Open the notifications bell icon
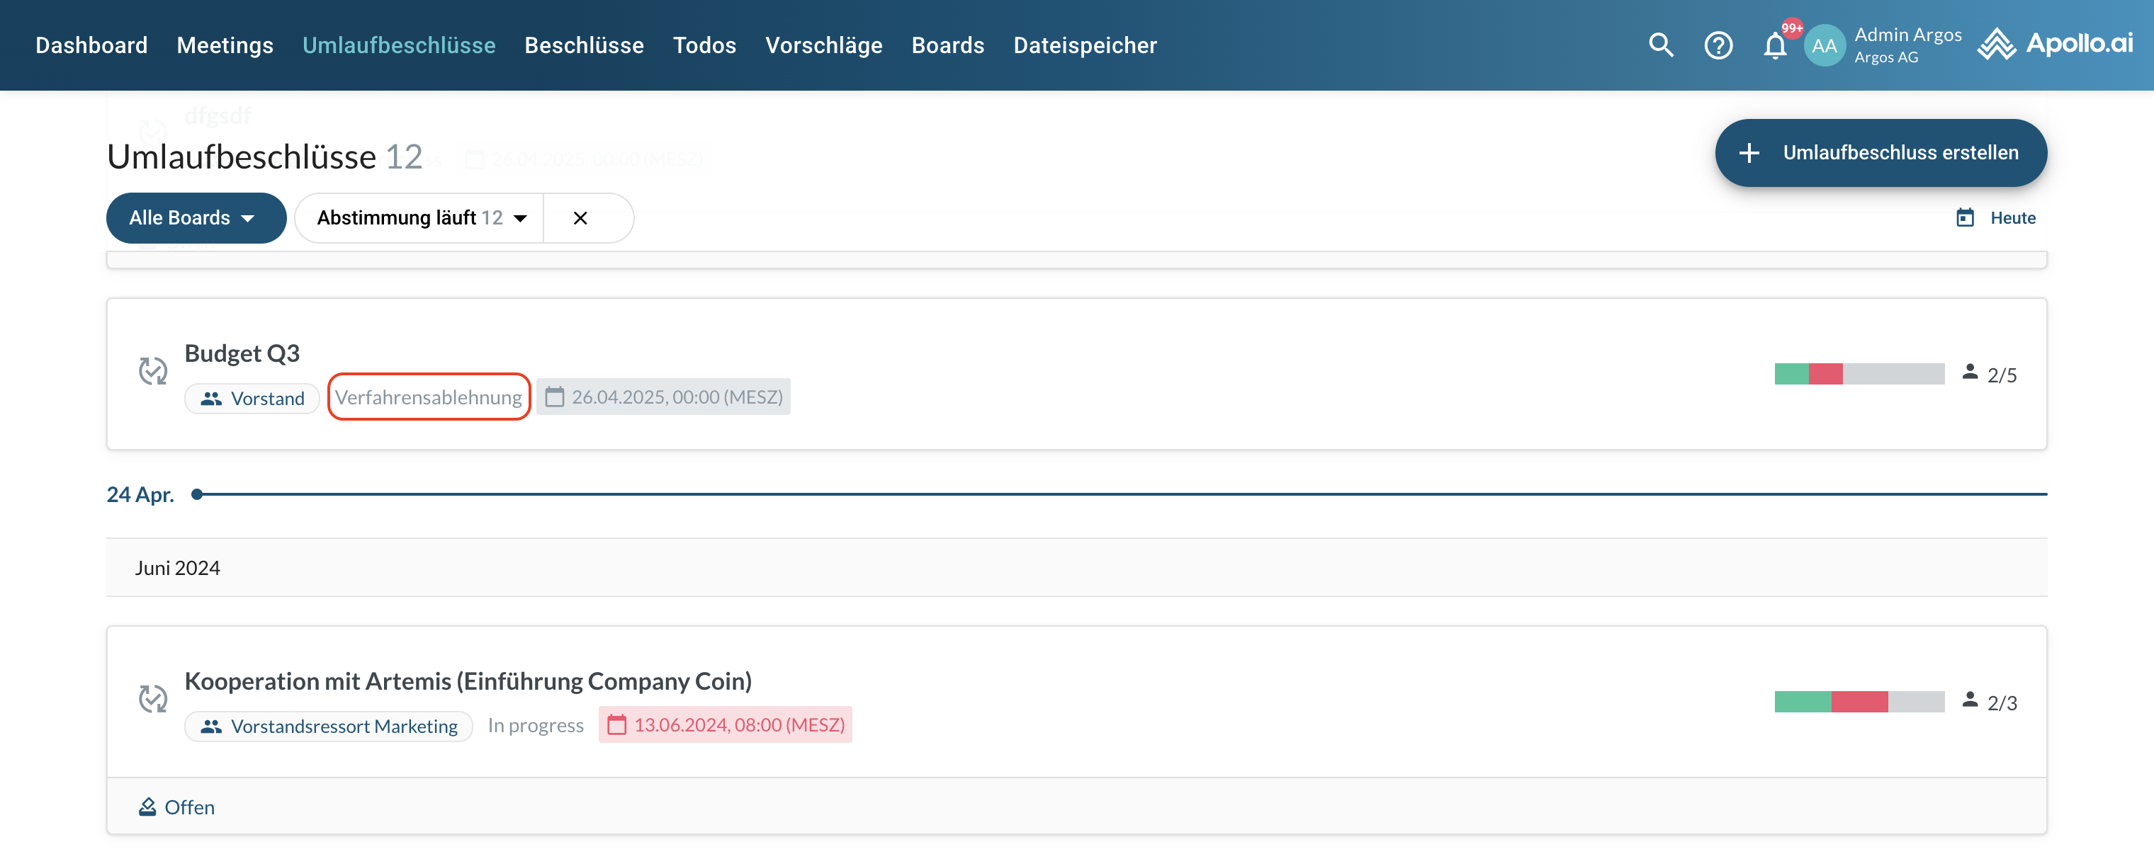 [x=1774, y=46]
